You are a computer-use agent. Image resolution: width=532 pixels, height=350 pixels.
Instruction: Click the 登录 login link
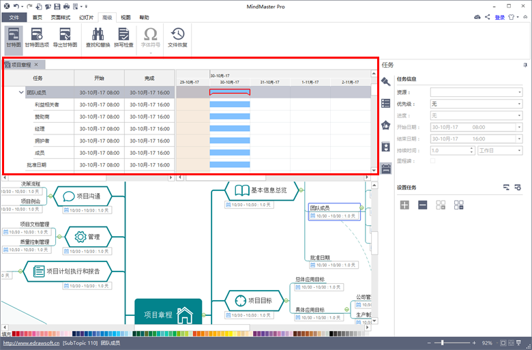point(500,17)
